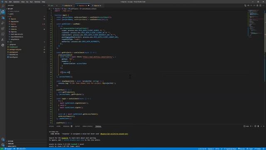This screenshot has height=150, width=266.
Task: Click the remote window indicator in status bar
Action: tap(2, 149)
